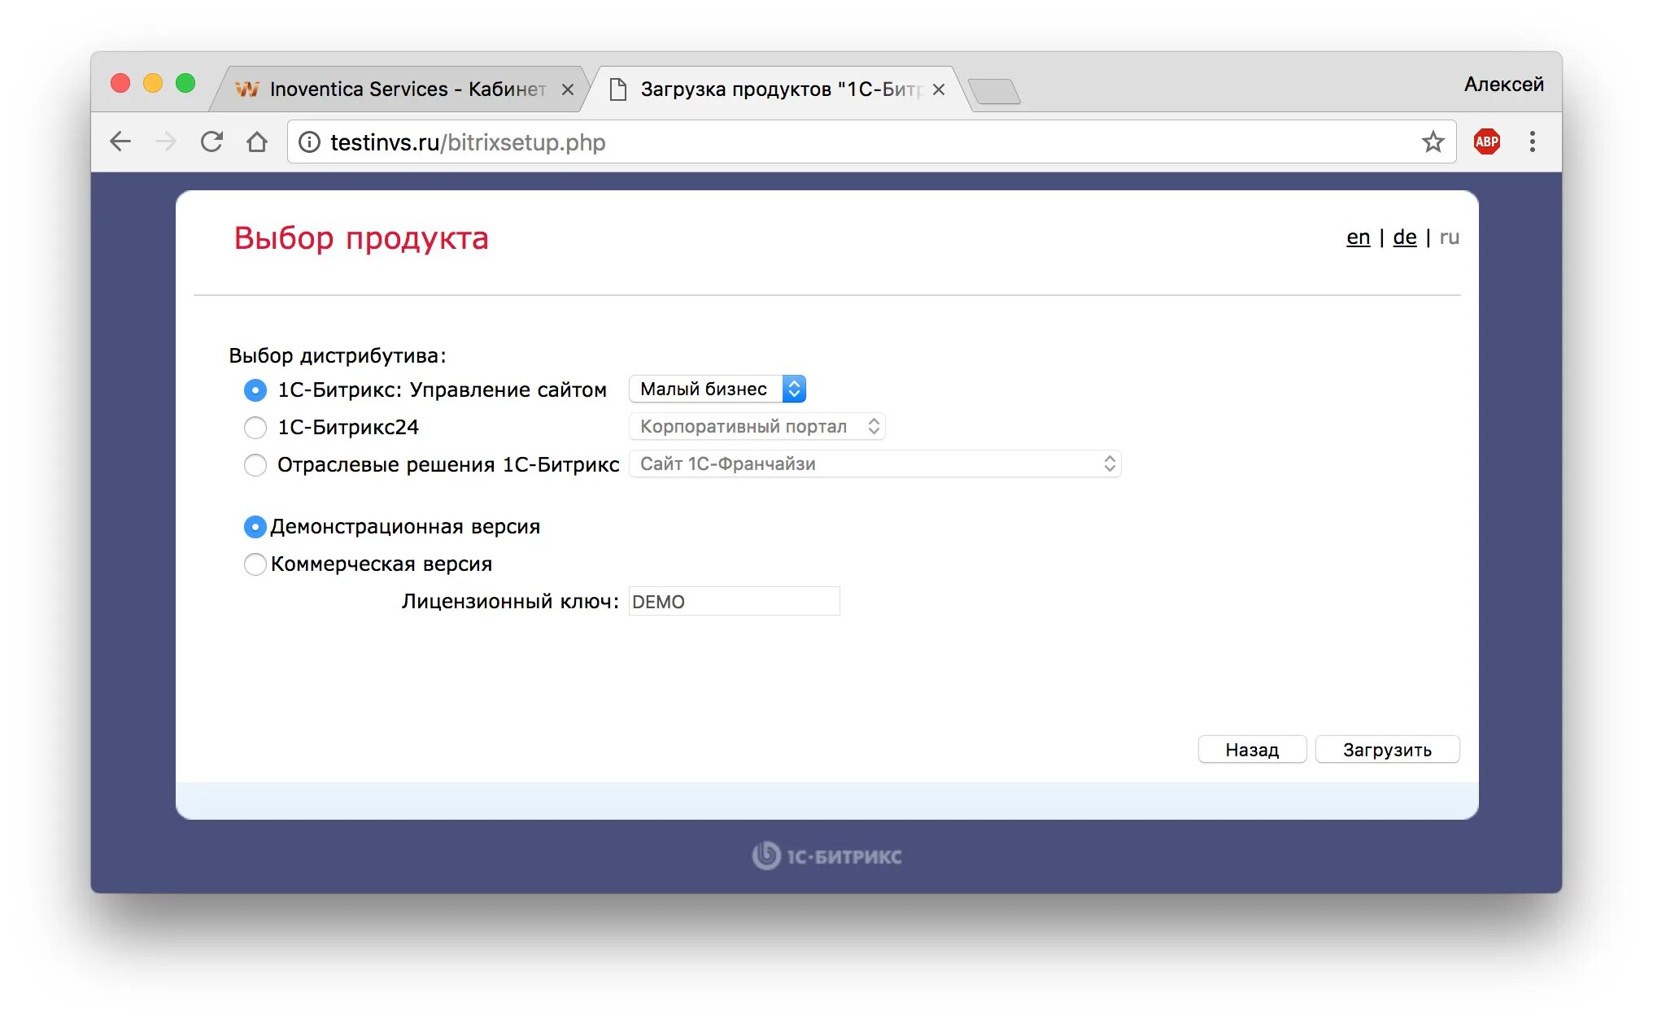The height and width of the screenshot is (1023, 1653).
Task: Click the Назад button
Action: [1252, 750]
